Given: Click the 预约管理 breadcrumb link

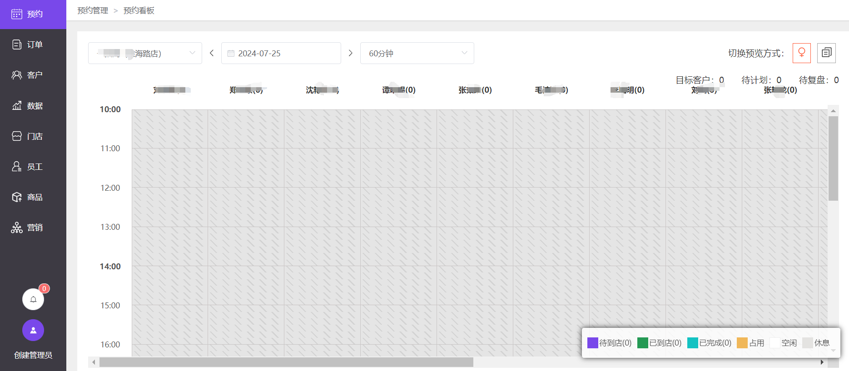Looking at the screenshot, I should coord(93,10).
